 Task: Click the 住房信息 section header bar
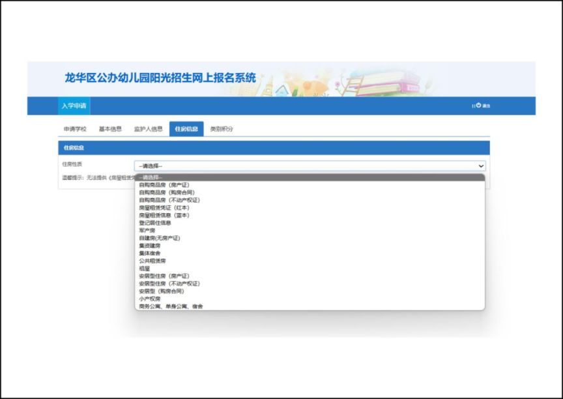[x=274, y=147]
